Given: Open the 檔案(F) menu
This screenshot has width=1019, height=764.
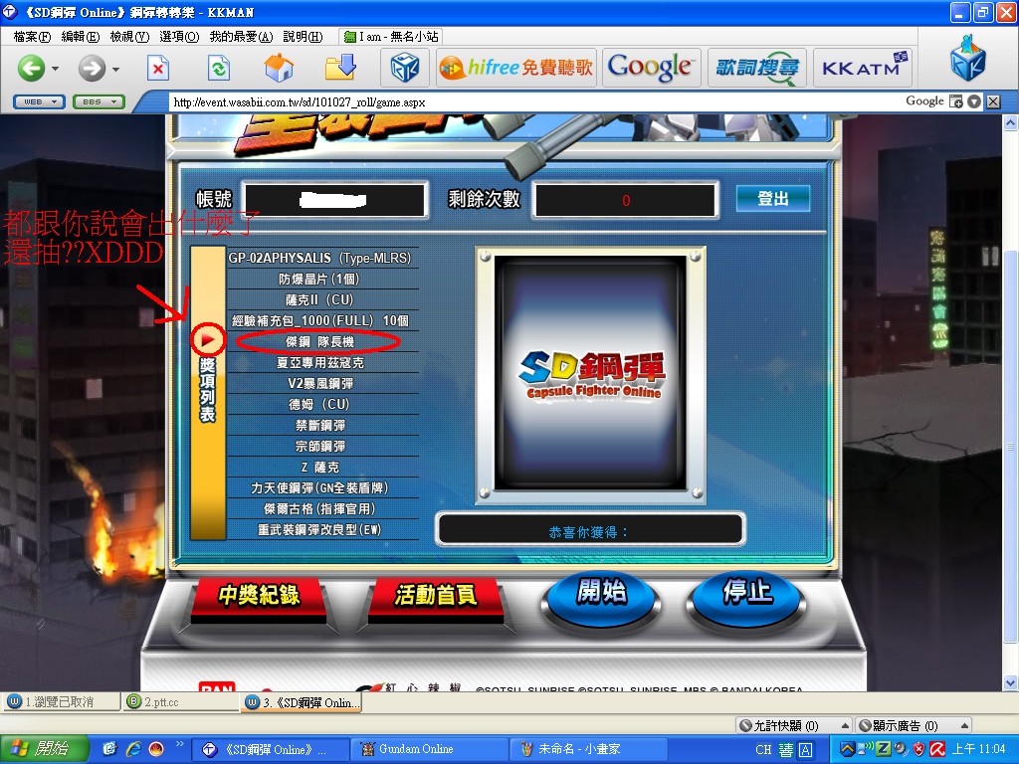Looking at the screenshot, I should coord(32,37).
